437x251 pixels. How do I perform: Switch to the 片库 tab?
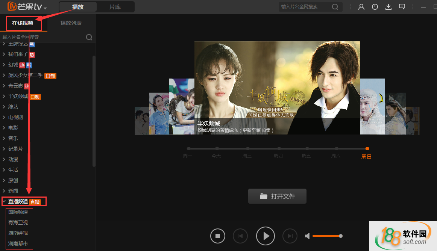(115, 7)
